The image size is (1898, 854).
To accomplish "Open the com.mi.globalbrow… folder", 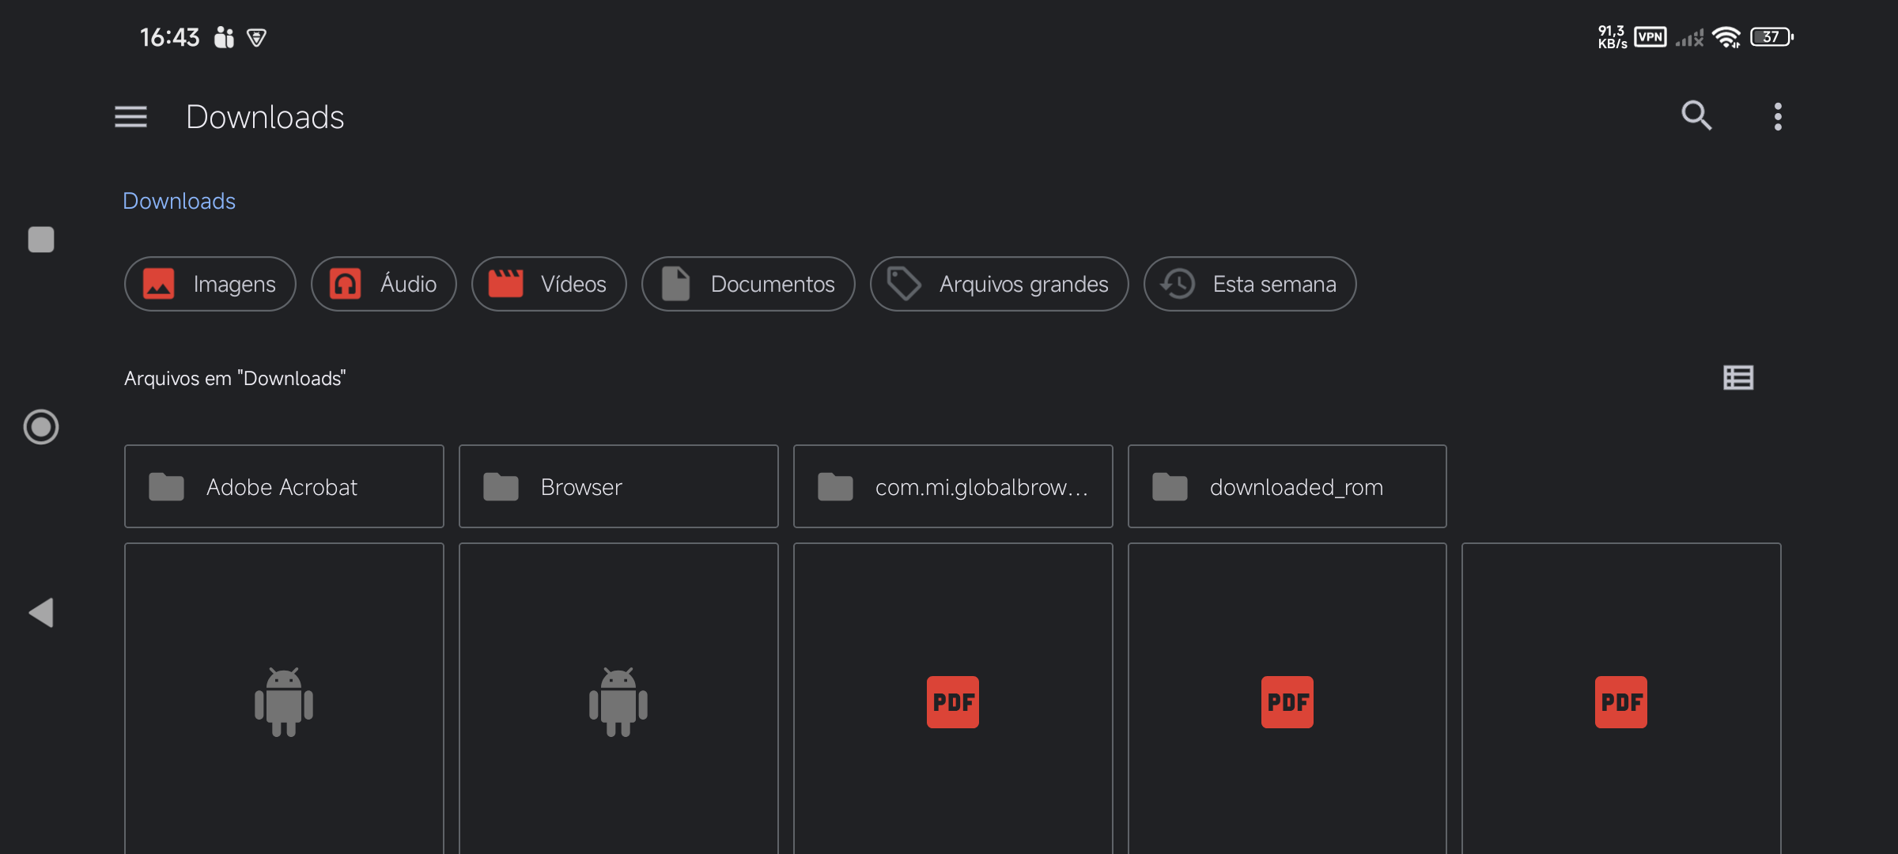I will pyautogui.click(x=953, y=486).
